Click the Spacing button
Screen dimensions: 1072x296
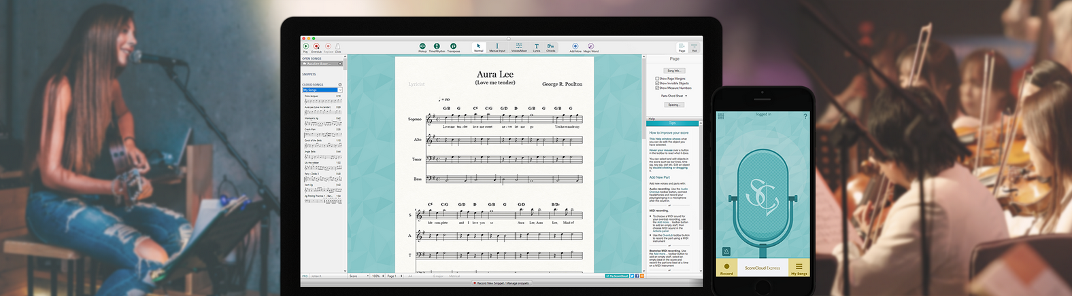tap(673, 105)
